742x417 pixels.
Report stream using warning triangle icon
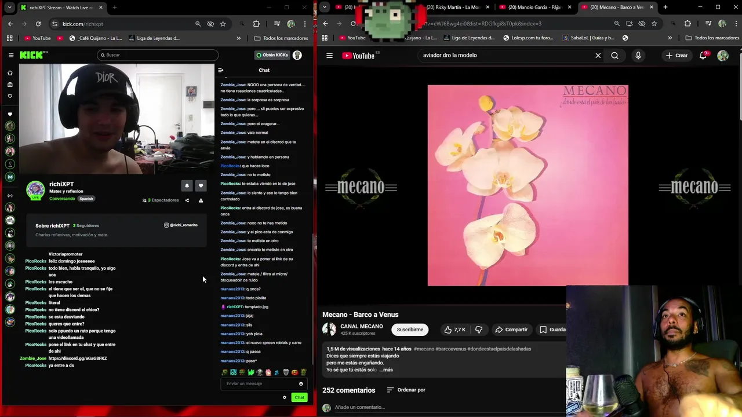tap(201, 200)
